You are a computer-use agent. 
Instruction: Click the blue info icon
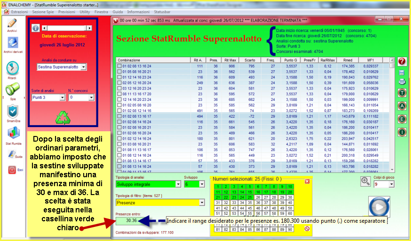[x=36, y=28]
